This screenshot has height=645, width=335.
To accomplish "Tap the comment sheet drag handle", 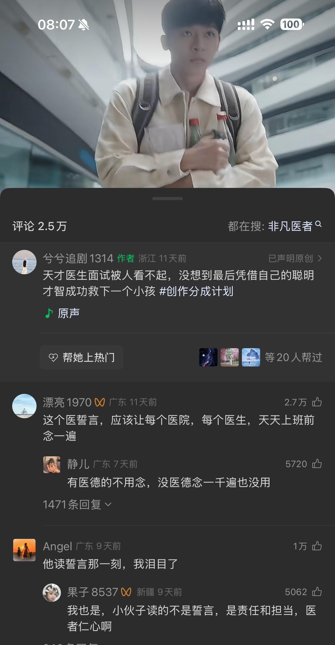I will point(167,199).
